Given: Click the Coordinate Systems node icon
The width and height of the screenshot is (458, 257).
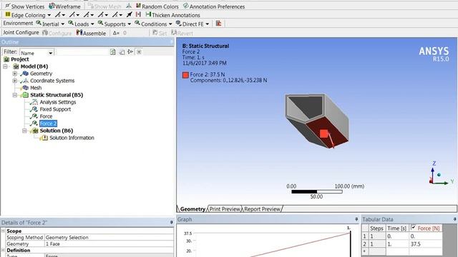Looking at the screenshot, I should pyautogui.click(x=25, y=81).
